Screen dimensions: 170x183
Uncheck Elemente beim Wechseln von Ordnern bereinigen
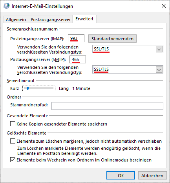pyautogui.click(x=13, y=160)
